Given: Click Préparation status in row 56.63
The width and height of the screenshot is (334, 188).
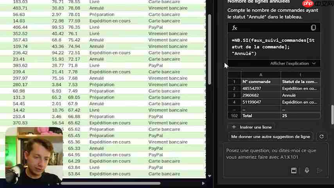Looking at the screenshot, I should pos(102,14).
